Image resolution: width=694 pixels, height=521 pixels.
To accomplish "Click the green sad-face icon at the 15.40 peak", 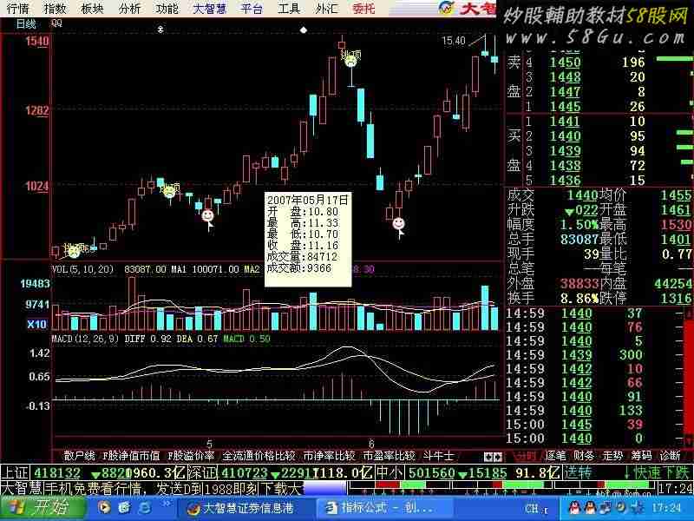I will coord(351,61).
